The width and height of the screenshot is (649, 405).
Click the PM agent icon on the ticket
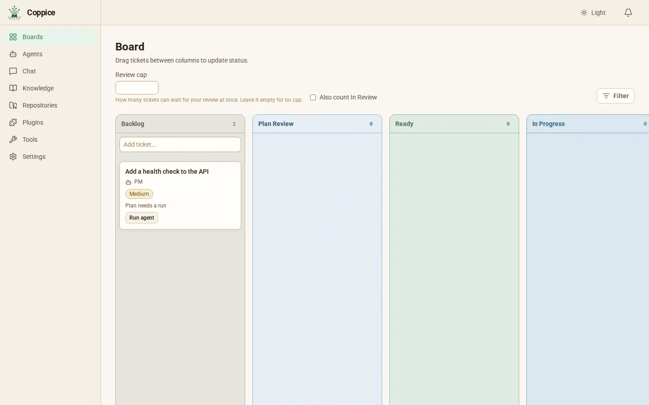click(128, 182)
